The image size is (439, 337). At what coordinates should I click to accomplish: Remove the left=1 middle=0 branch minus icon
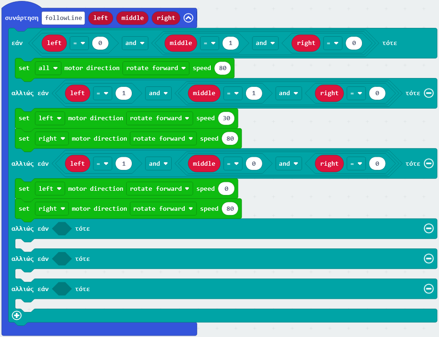[429, 163]
